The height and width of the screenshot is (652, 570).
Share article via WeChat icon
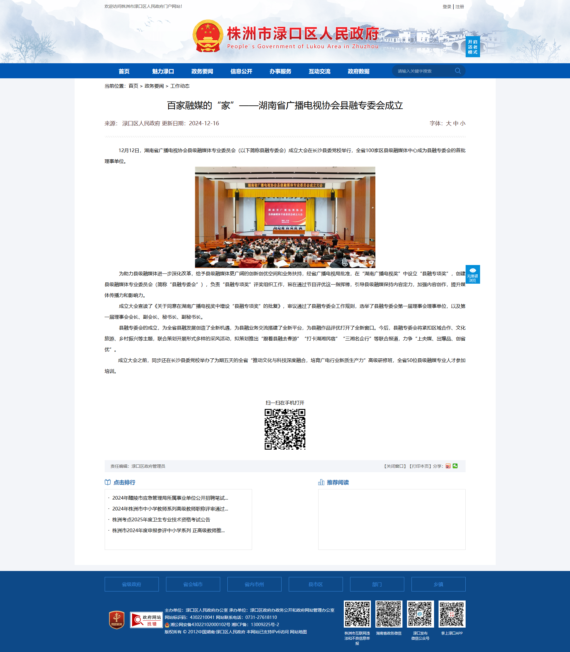455,466
